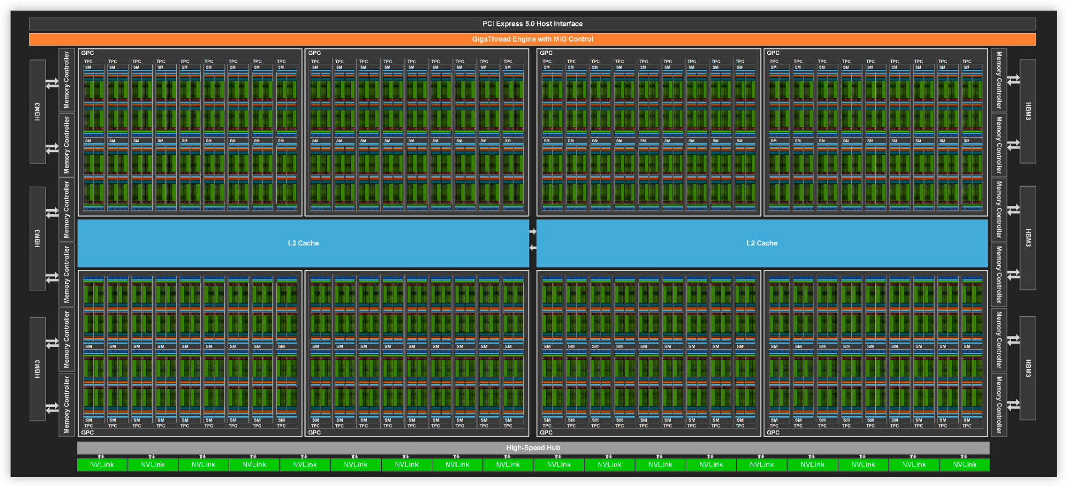Click the GPC label of the top-left cluster

pyautogui.click(x=87, y=53)
